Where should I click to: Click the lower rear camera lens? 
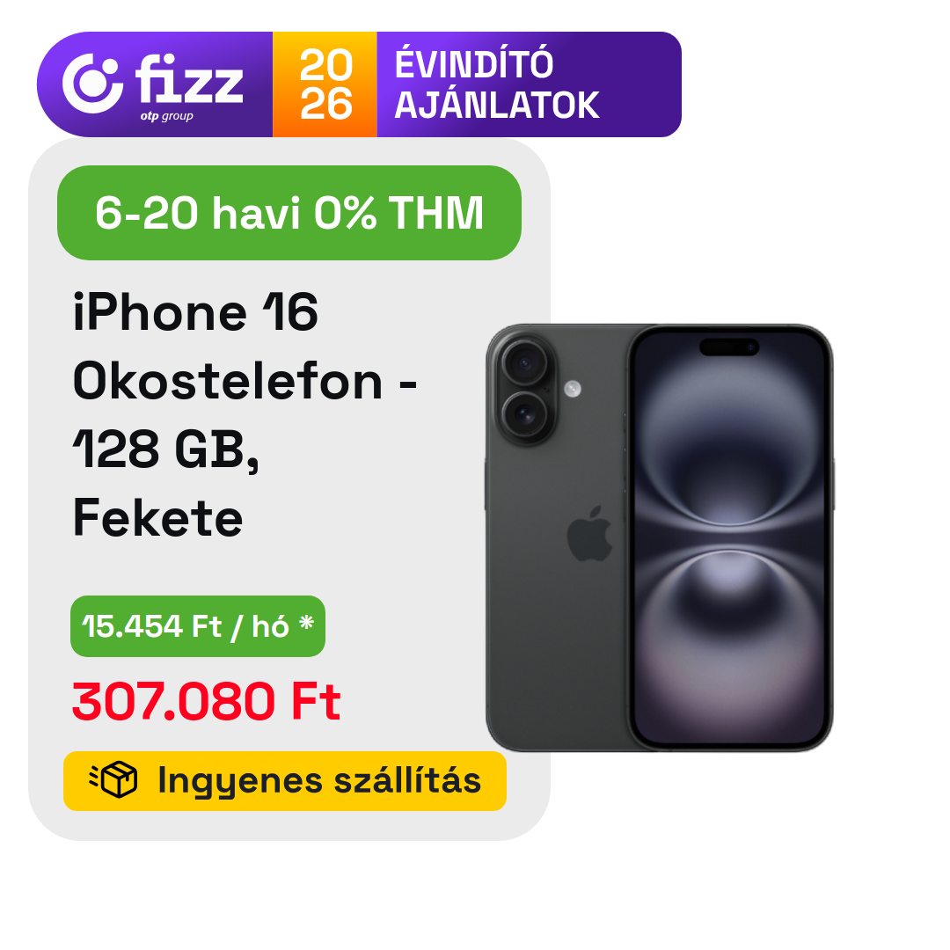coord(524,415)
